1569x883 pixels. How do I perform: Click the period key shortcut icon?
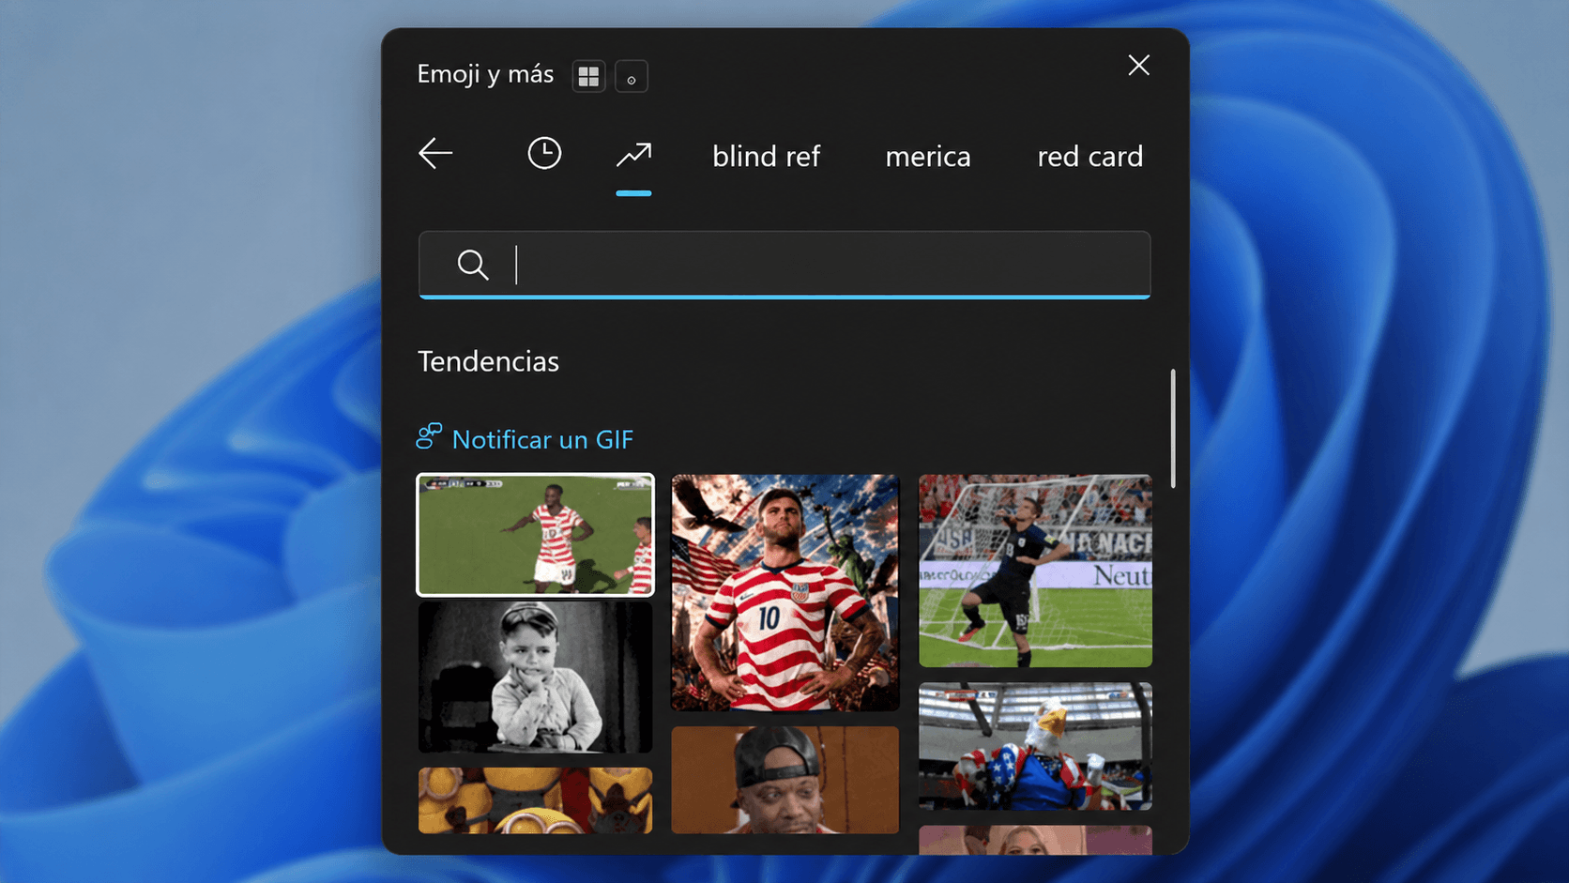tap(632, 76)
